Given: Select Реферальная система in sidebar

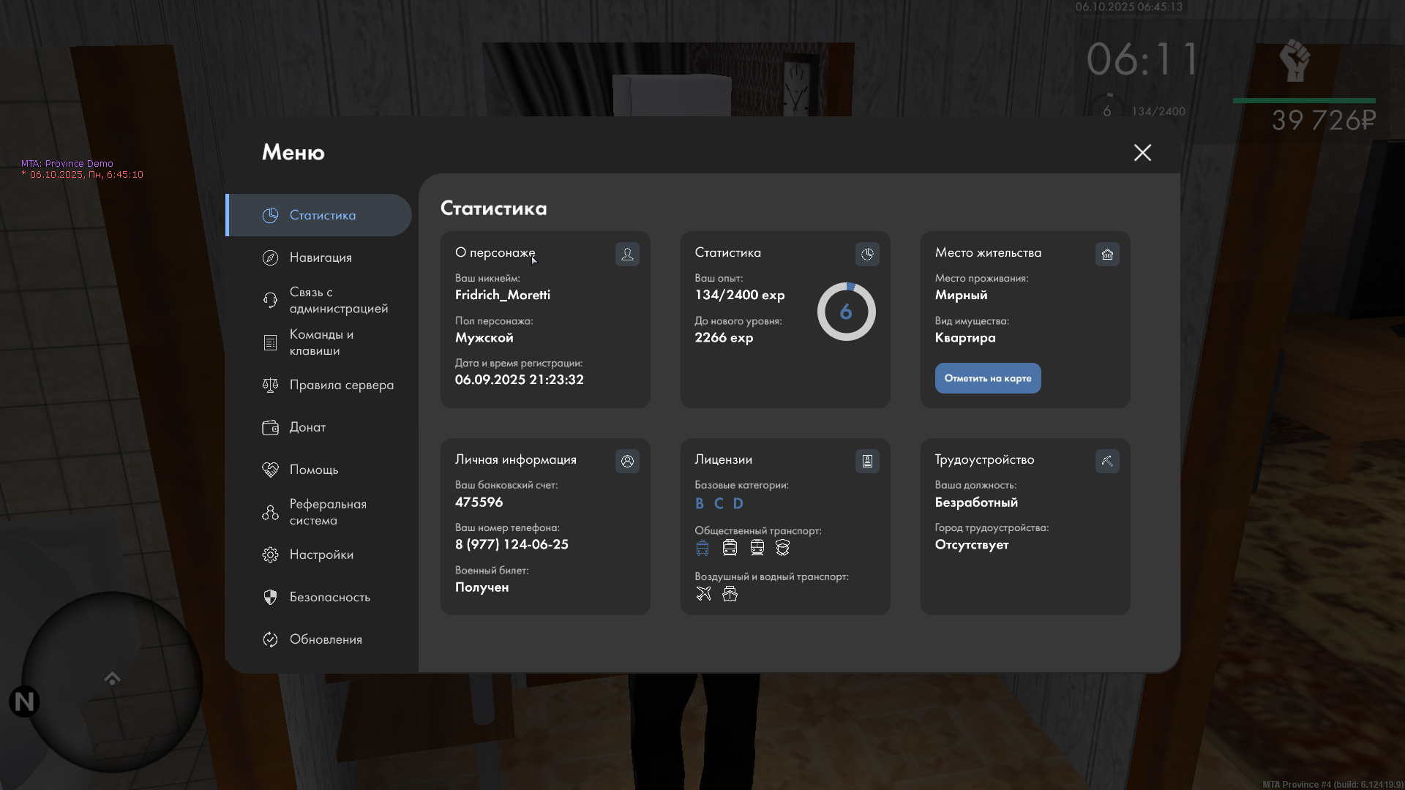Looking at the screenshot, I should tap(327, 512).
